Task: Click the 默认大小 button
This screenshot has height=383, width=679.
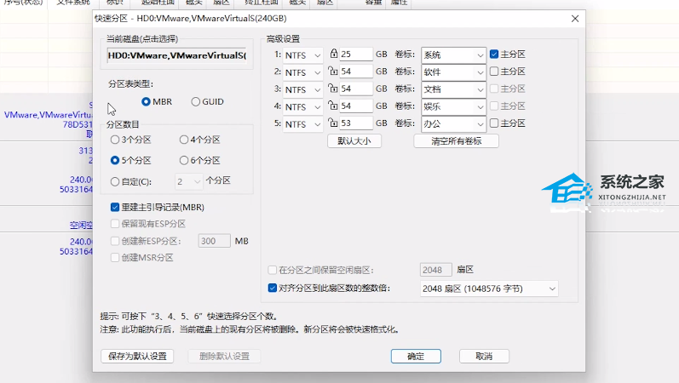Action: tap(354, 141)
